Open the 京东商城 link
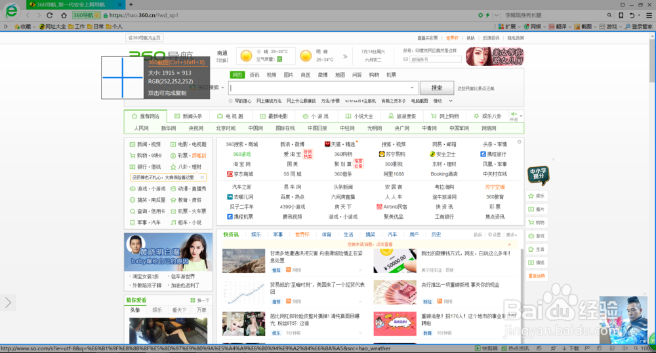The height and width of the screenshot is (353, 656). tap(240, 174)
